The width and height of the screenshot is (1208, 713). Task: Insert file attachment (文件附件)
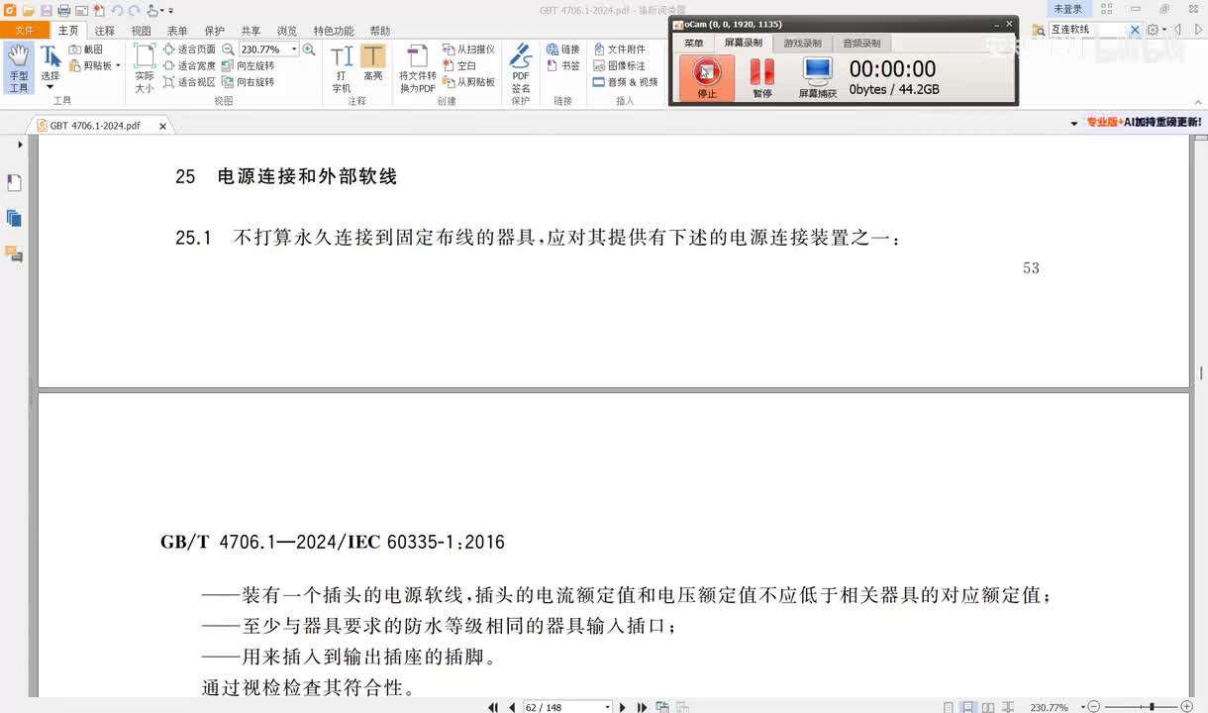(620, 49)
